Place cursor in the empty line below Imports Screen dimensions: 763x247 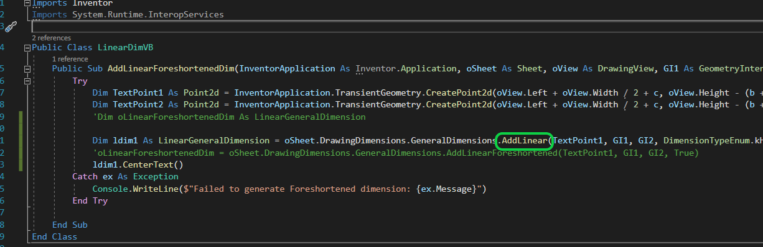[x=397, y=26]
